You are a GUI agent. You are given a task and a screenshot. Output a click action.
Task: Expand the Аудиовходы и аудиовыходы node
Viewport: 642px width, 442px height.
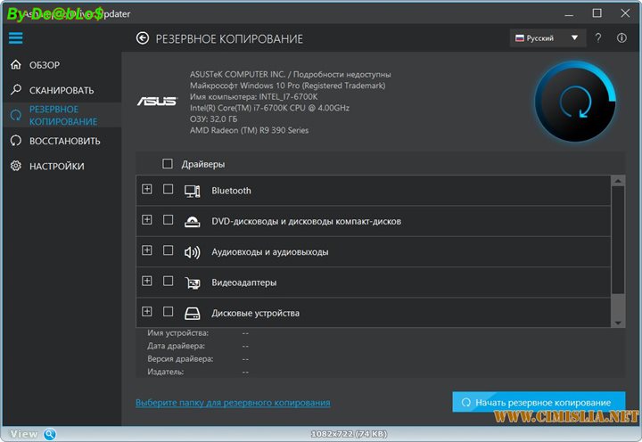[146, 250]
